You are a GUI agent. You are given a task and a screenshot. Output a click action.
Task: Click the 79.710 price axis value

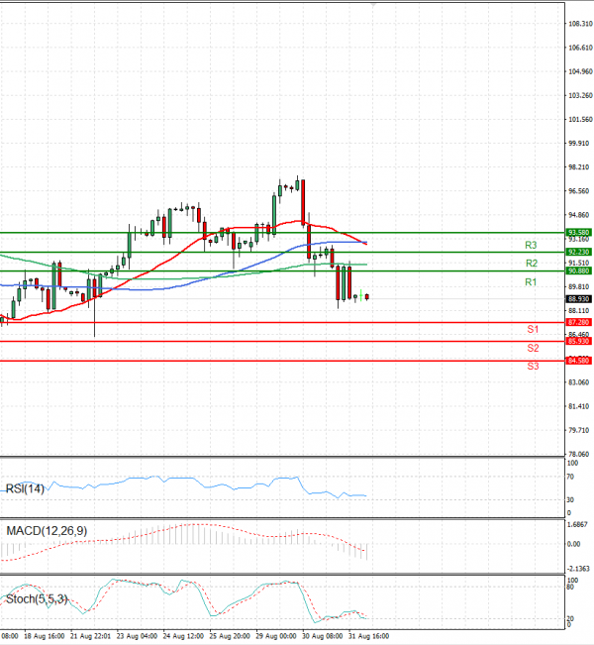[579, 430]
